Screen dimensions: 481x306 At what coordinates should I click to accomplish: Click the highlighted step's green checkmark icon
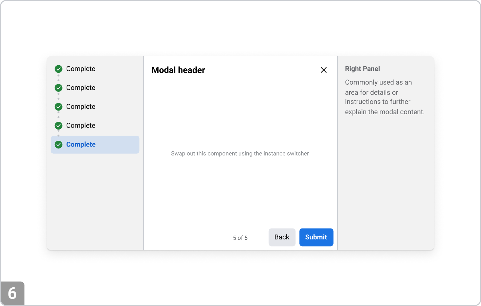58,144
